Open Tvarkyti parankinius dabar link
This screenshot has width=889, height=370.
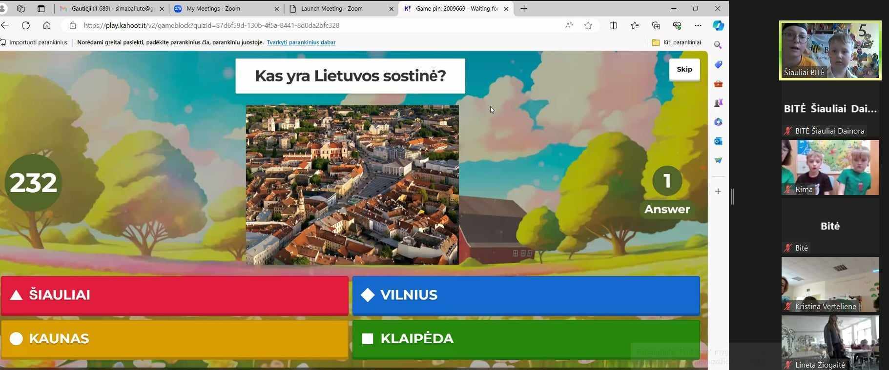pyautogui.click(x=301, y=42)
